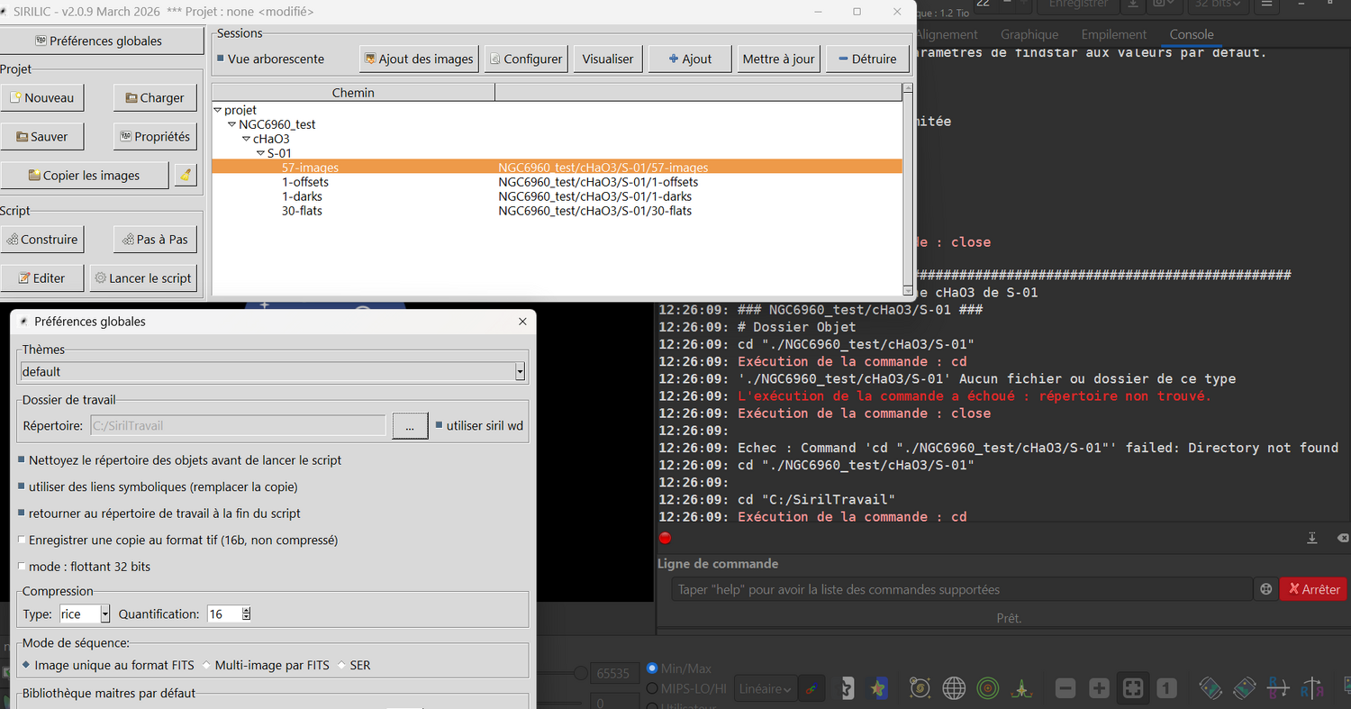Screen dimensions: 1351x709
Task: Open the compression Type 'rice' dropdown
Action: click(x=85, y=614)
